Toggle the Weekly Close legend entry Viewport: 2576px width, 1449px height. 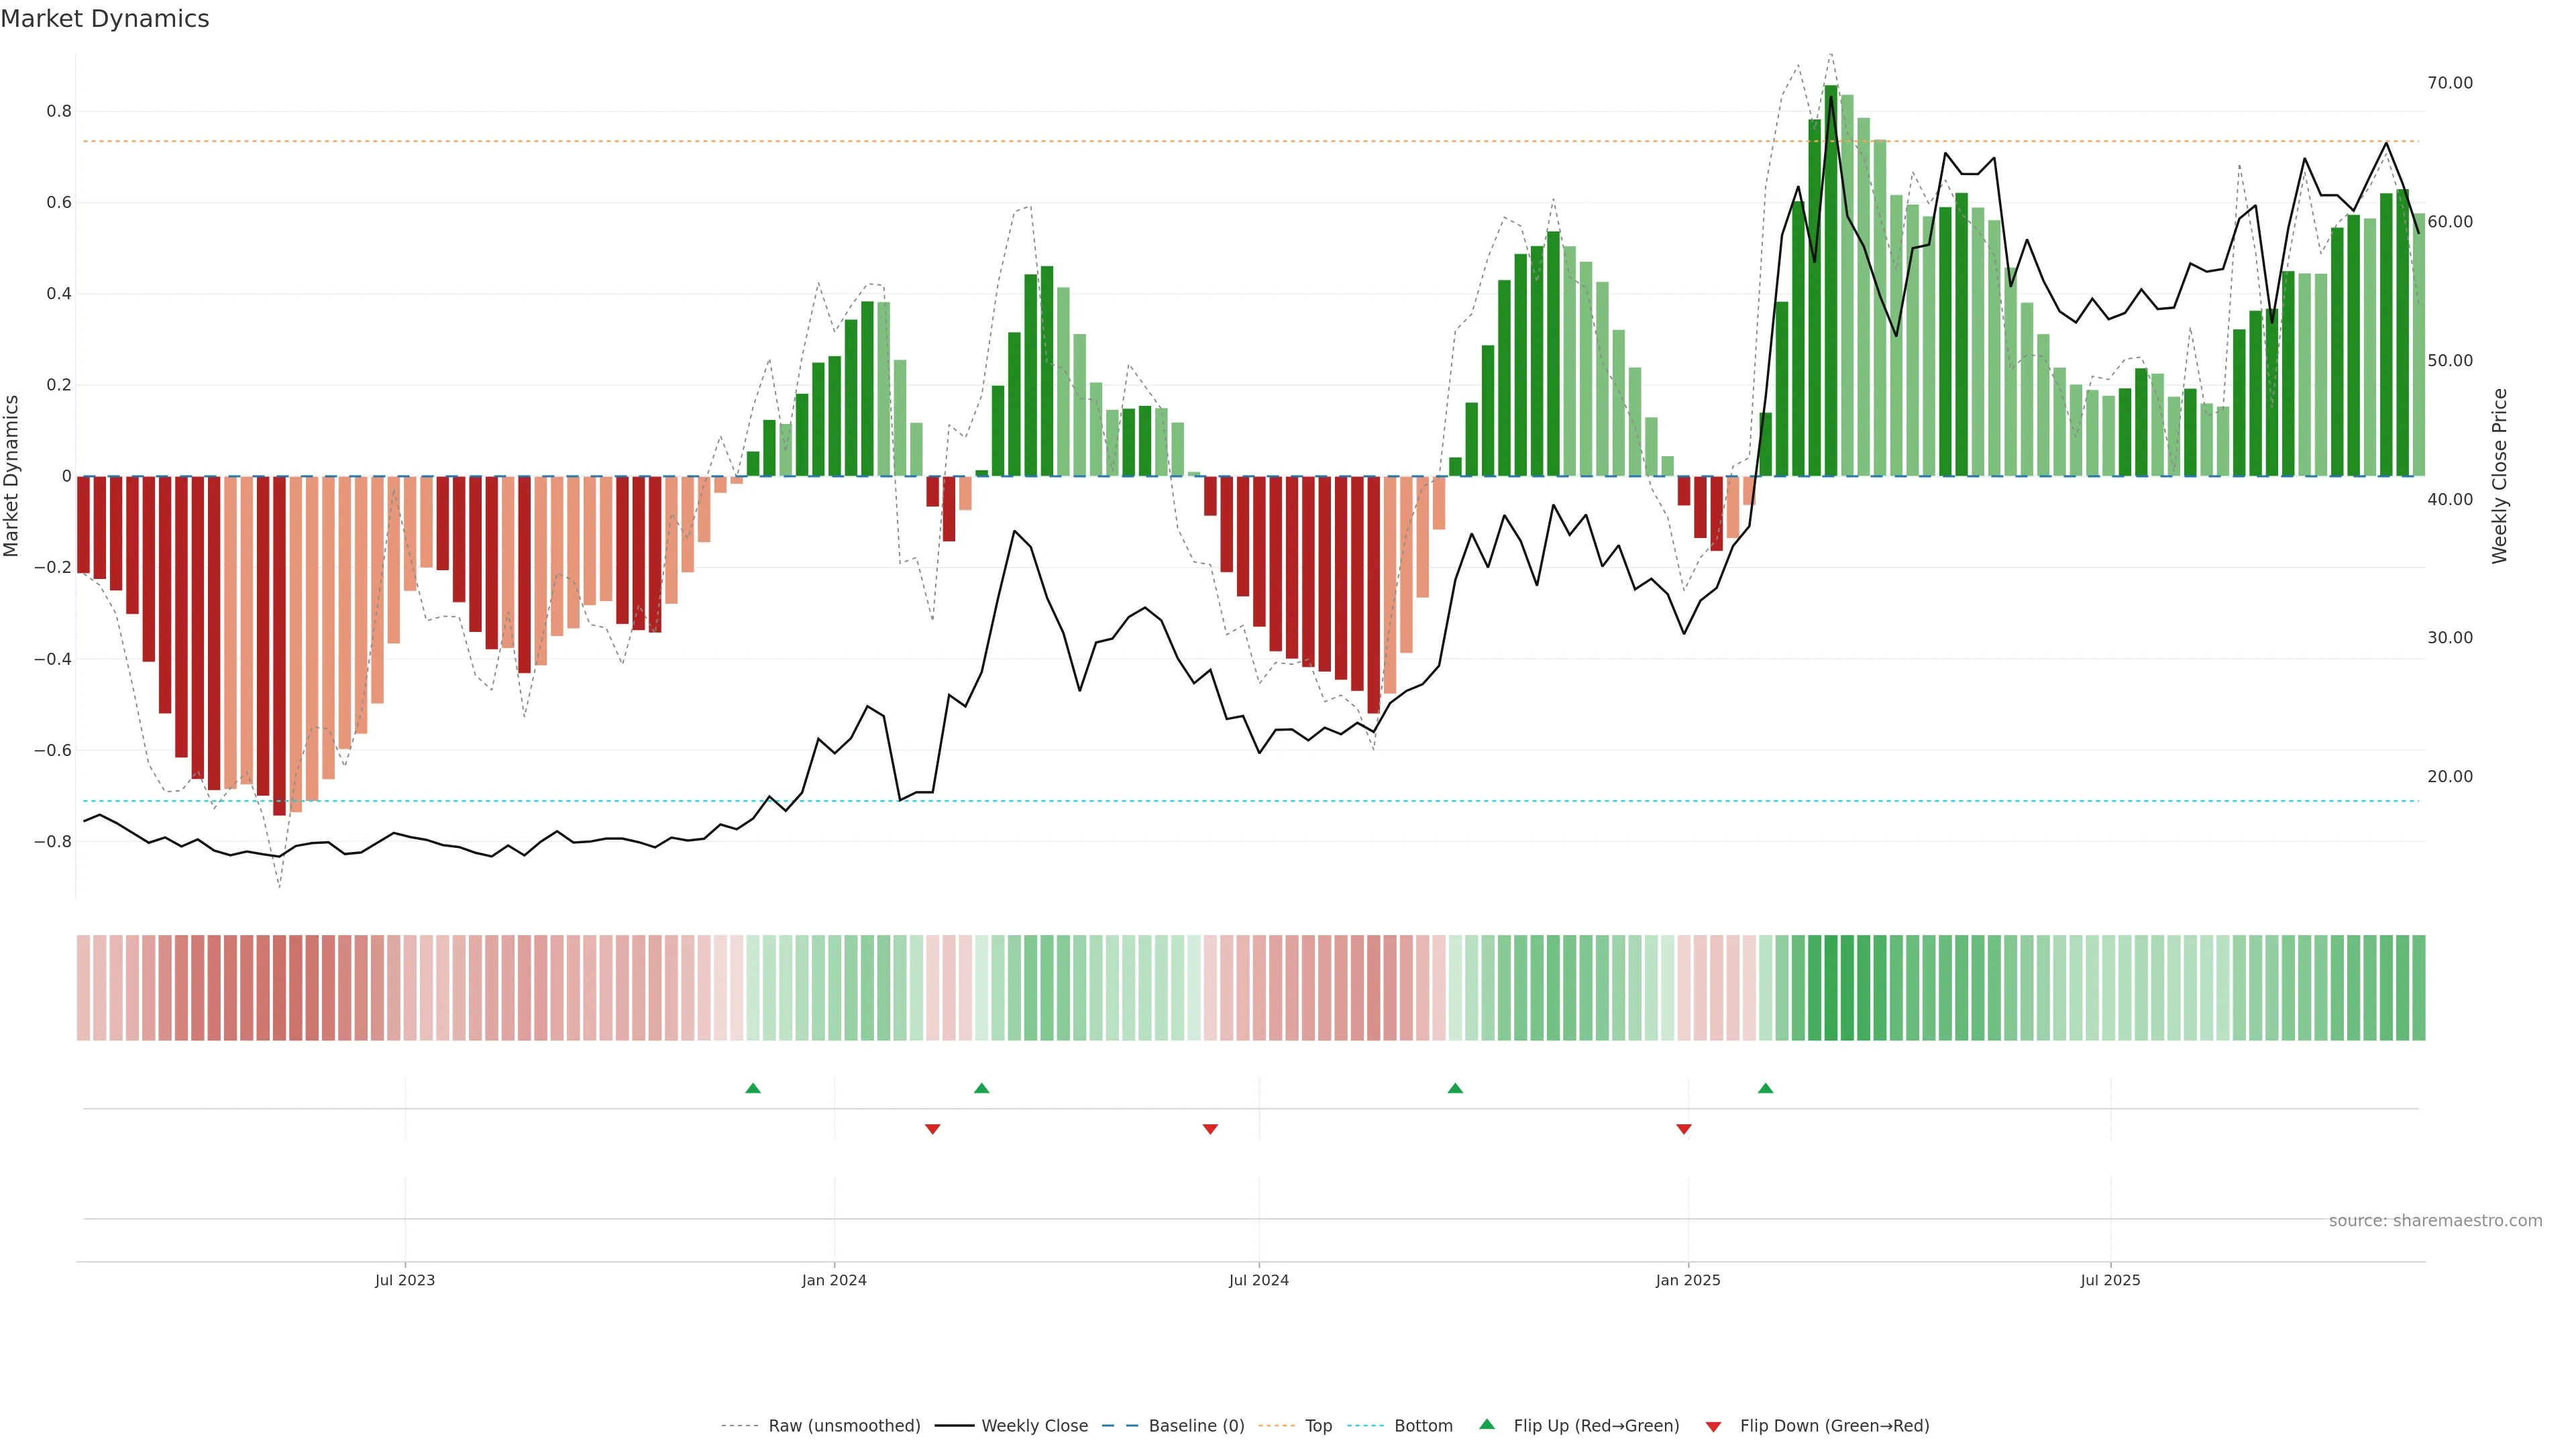1034,1425
